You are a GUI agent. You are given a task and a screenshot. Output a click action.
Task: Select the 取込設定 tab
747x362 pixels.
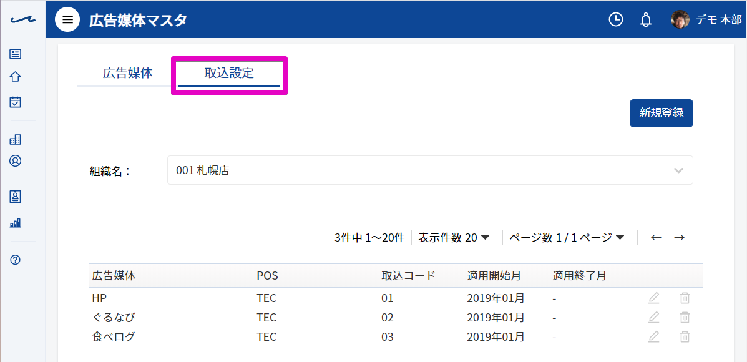(229, 74)
